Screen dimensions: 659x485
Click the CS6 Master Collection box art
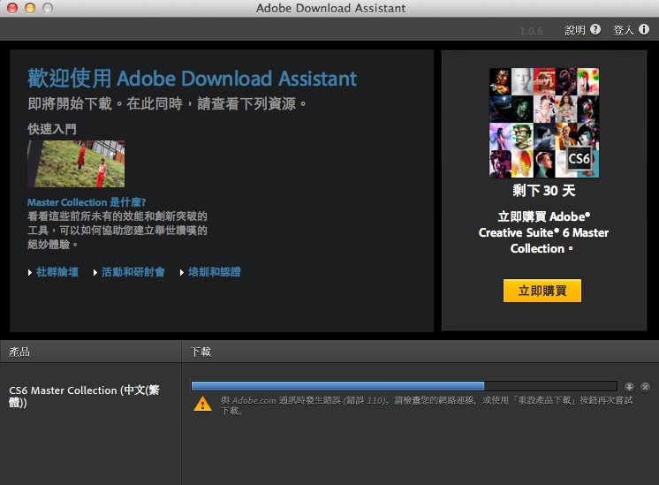pos(544,123)
